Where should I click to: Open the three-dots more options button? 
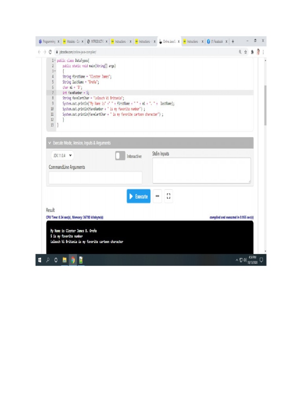click(157, 196)
